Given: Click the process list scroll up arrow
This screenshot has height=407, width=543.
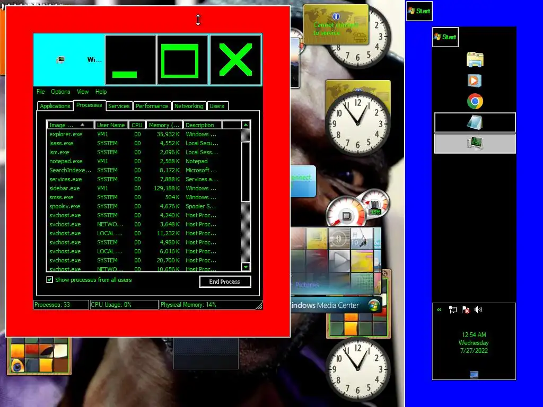Looking at the screenshot, I should (246, 125).
